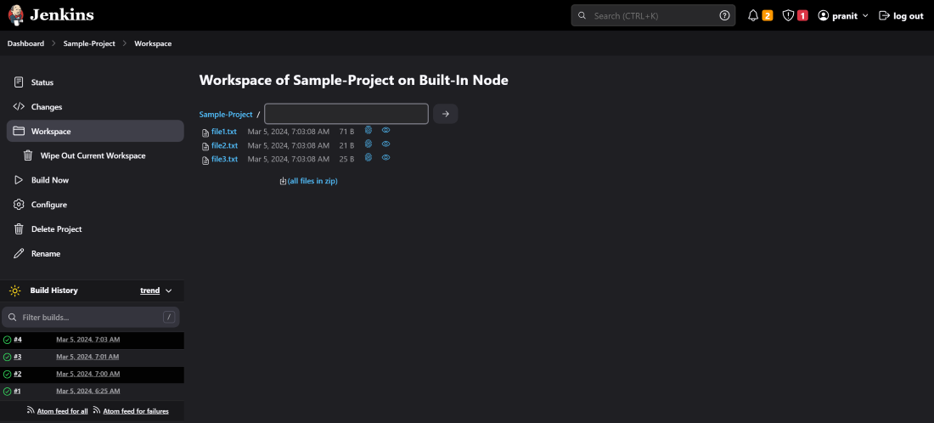The image size is (934, 423).
Task: Click the all files in zip download icon
Action: [x=284, y=181]
